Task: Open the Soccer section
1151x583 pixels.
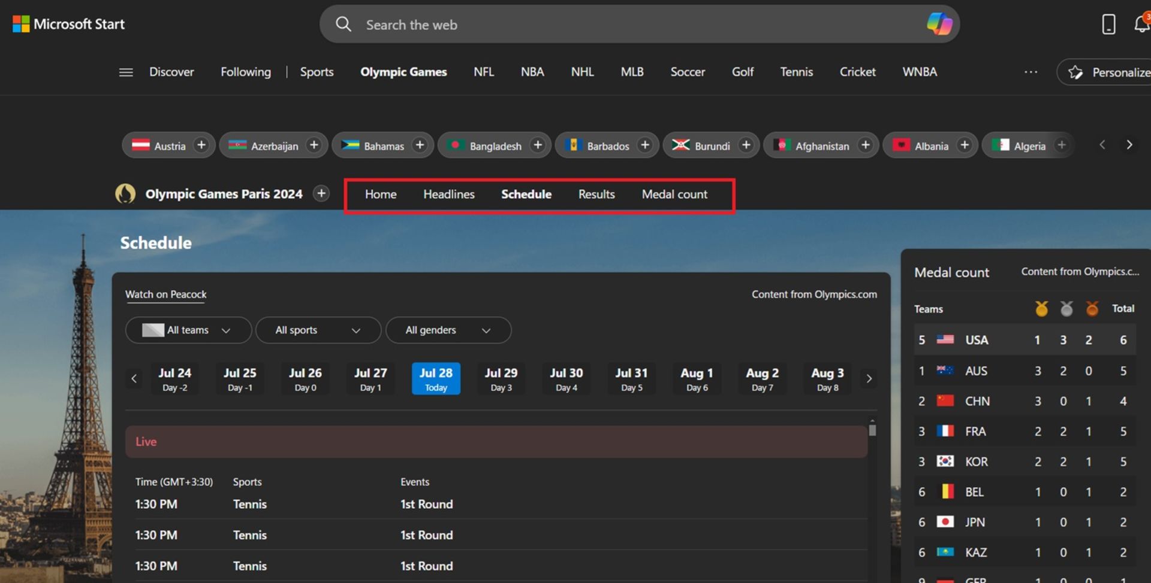Action: [x=688, y=72]
